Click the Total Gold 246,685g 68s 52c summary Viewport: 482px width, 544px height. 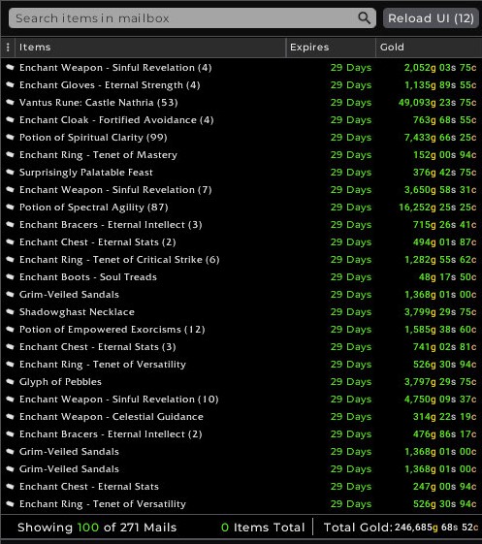401,528
